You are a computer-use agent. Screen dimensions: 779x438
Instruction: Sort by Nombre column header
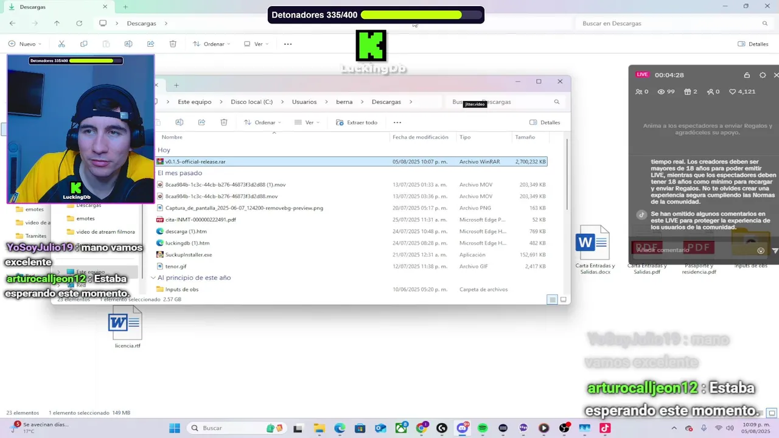point(172,137)
